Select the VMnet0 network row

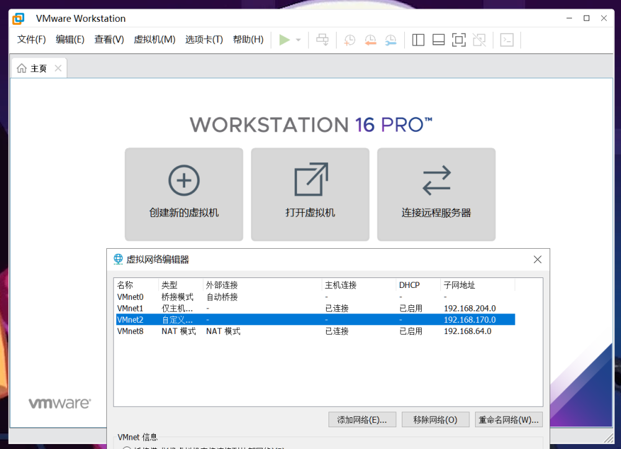pos(315,297)
